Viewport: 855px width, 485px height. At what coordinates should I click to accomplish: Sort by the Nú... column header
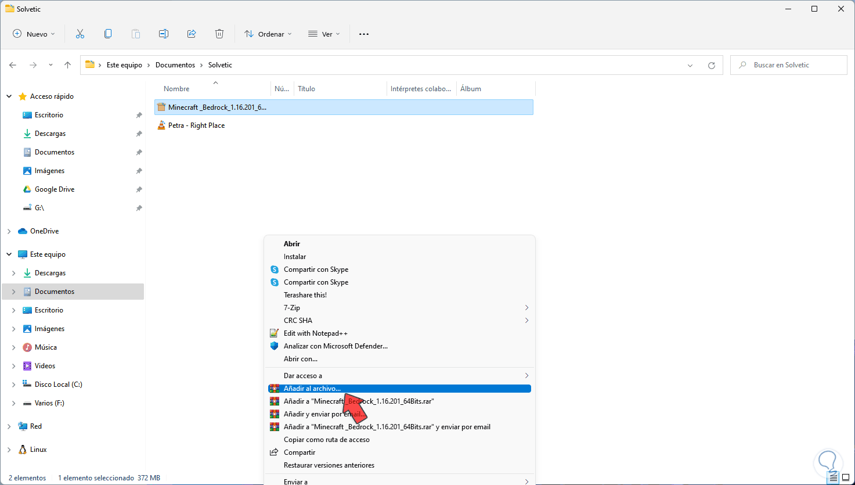282,89
